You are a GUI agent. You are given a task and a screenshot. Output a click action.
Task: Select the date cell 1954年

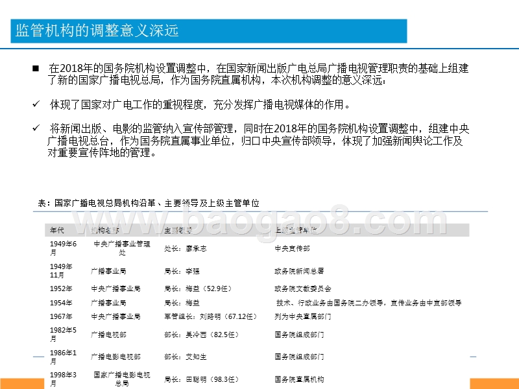[x=61, y=303]
